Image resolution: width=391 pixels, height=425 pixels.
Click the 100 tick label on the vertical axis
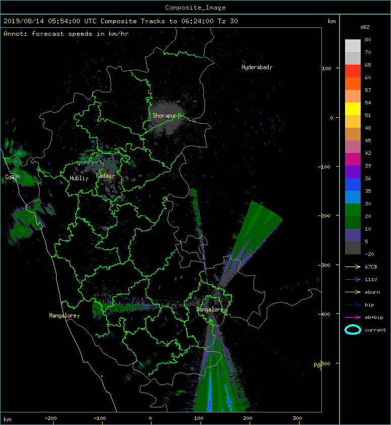(x=326, y=68)
